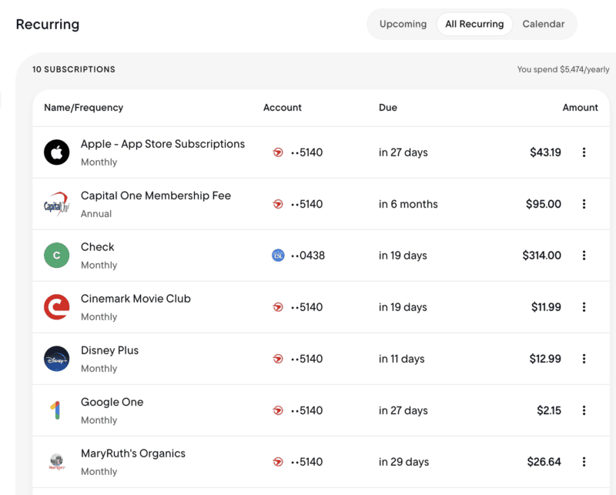Click the $95.00 amount
This screenshot has height=495, width=616.
click(x=544, y=204)
